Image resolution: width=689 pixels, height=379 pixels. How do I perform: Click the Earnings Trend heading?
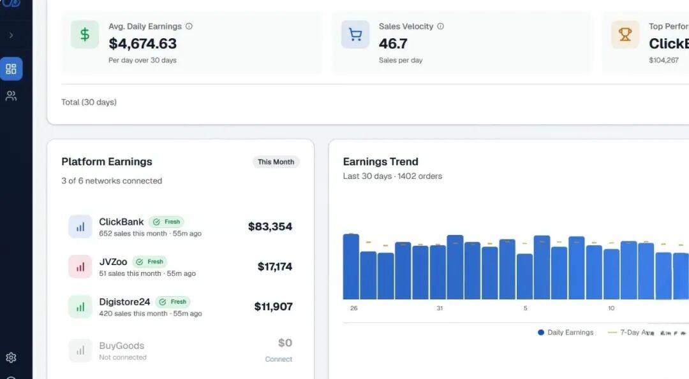[380, 161]
